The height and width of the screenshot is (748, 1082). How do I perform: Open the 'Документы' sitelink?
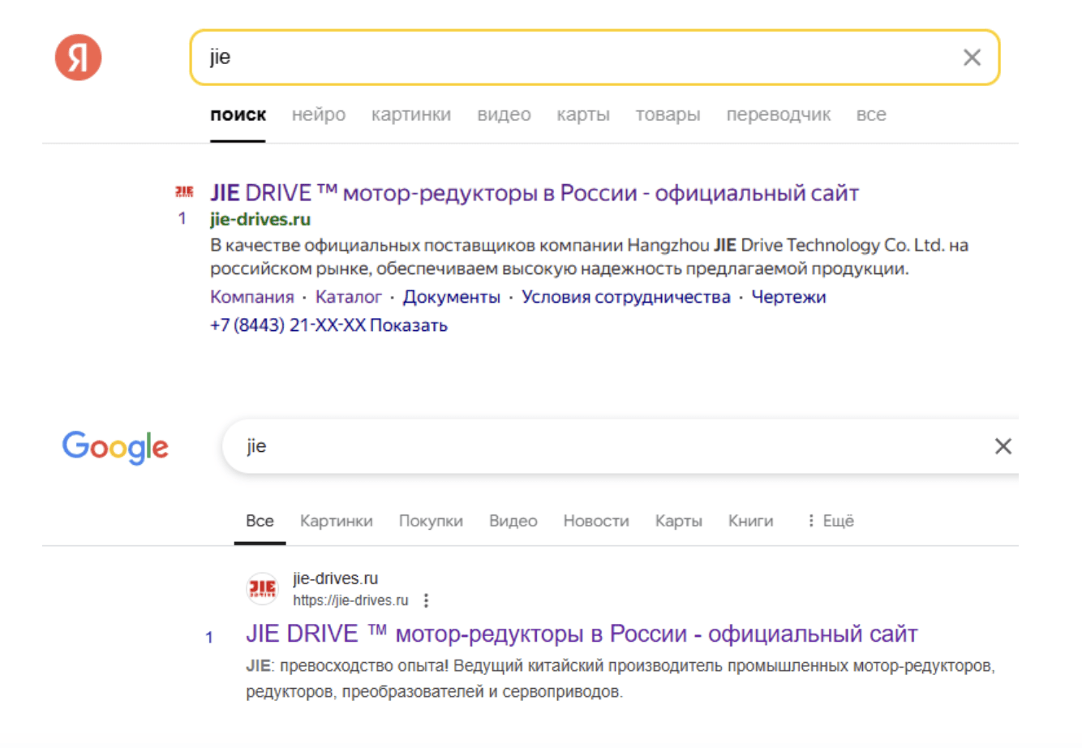click(452, 297)
